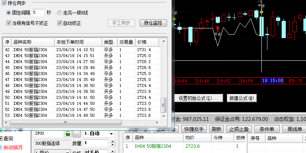This screenshot has width=306, height=153.
Task: Click the 快捷反手 button
Action: pyautogui.click(x=194, y=129)
